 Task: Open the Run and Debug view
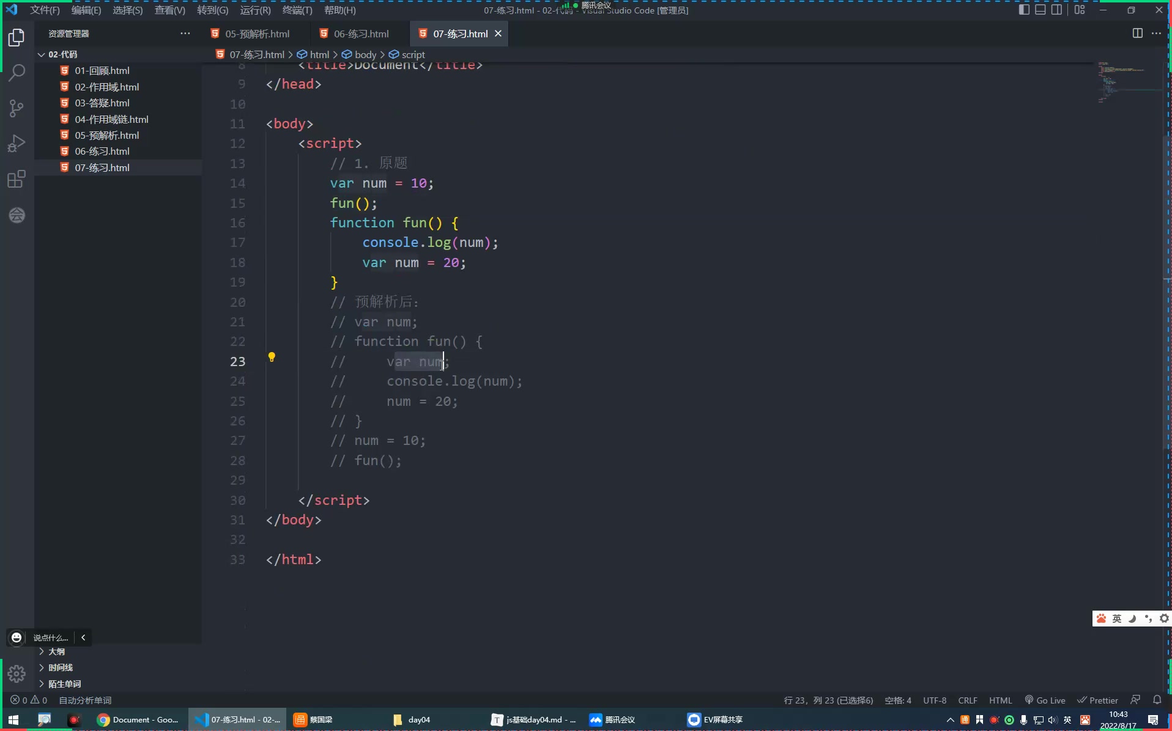[x=16, y=142]
